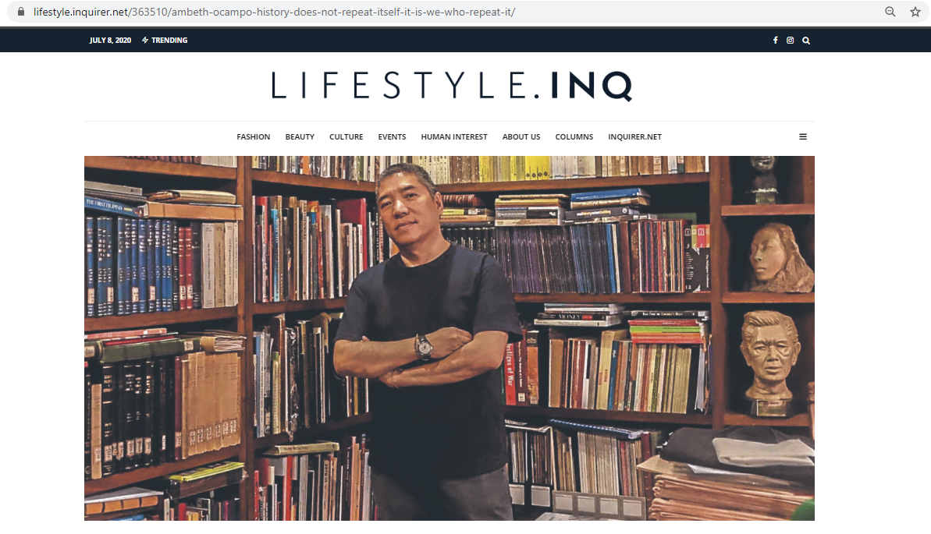Go to the Beauty section

pos(300,137)
